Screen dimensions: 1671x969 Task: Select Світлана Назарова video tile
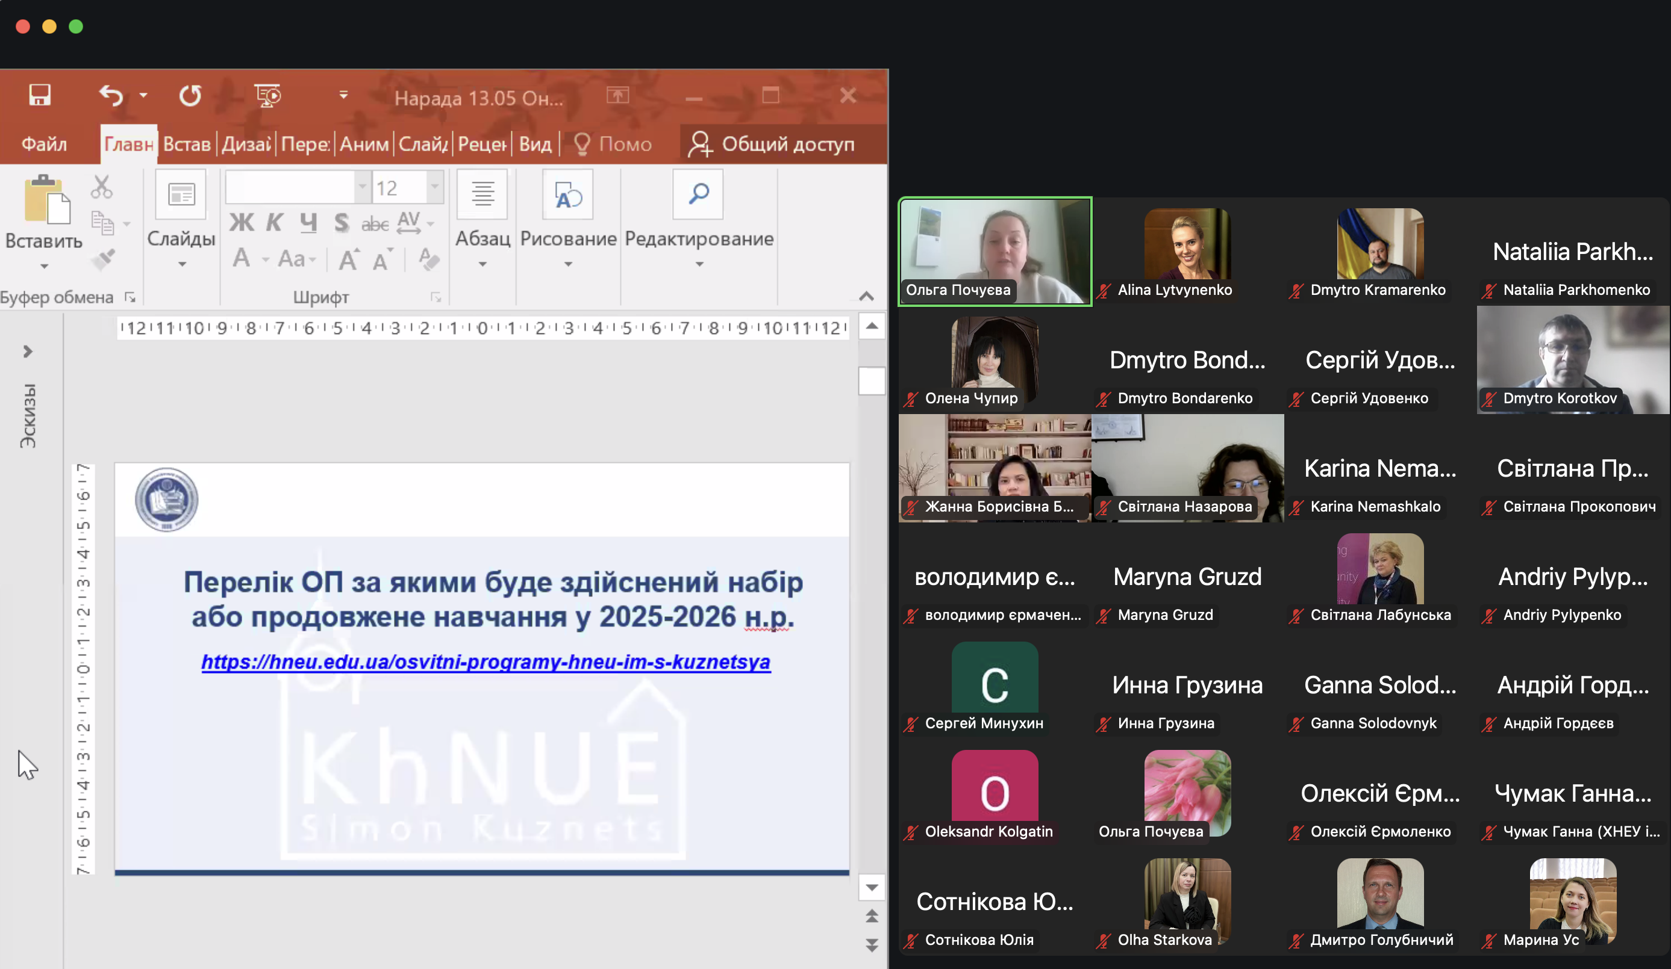point(1188,468)
